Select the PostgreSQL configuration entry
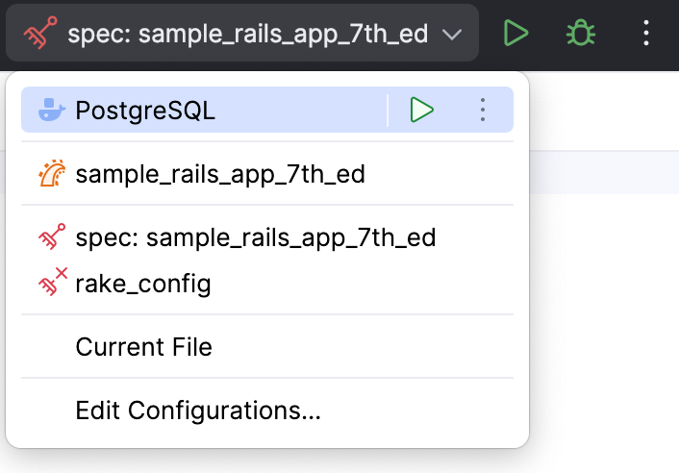Viewport: 679px width, 473px height. [x=145, y=111]
